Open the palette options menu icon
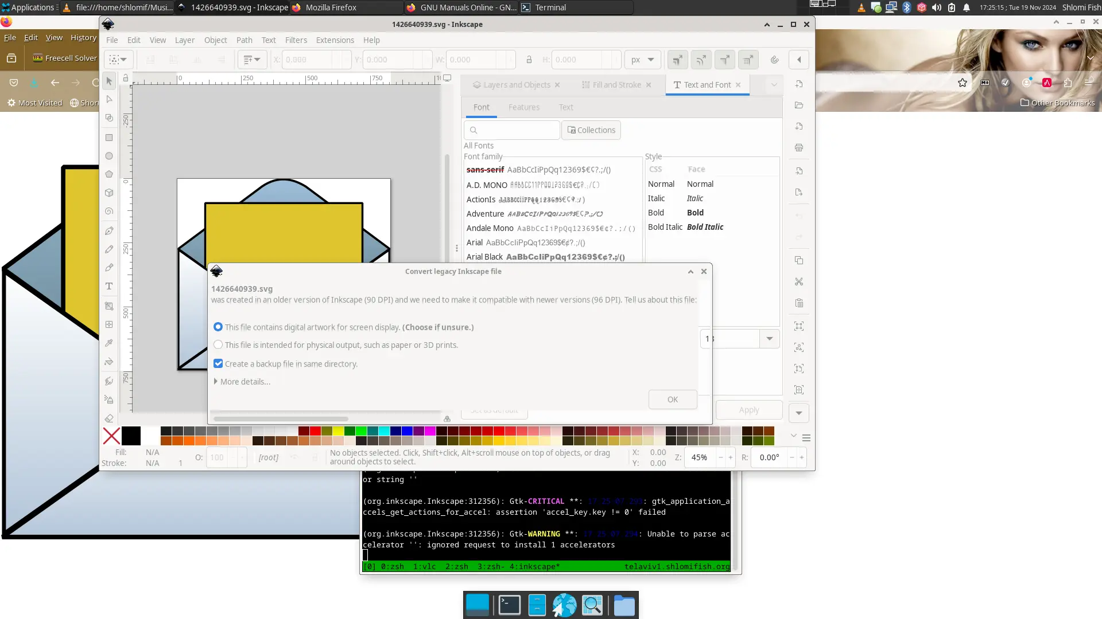Screen dimensions: 1102x619 tap(806, 438)
